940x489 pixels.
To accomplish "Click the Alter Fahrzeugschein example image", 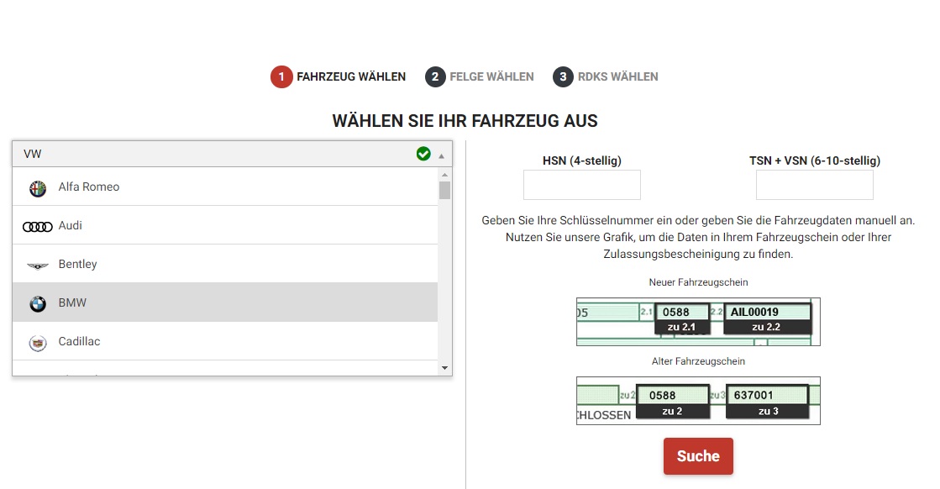I will 698,401.
